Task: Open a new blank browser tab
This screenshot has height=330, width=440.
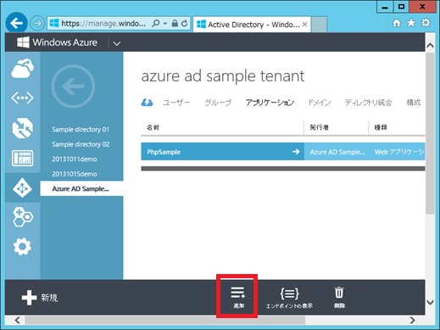Action: 319,25
